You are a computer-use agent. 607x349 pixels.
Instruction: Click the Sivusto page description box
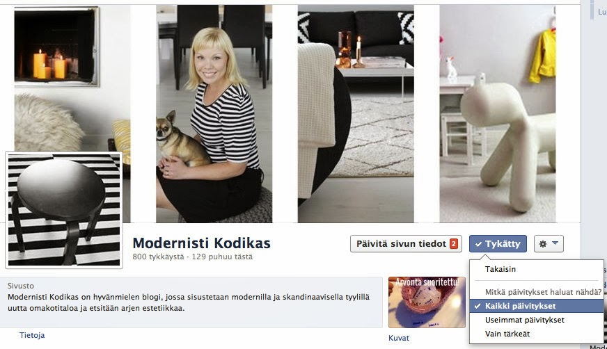click(x=191, y=302)
